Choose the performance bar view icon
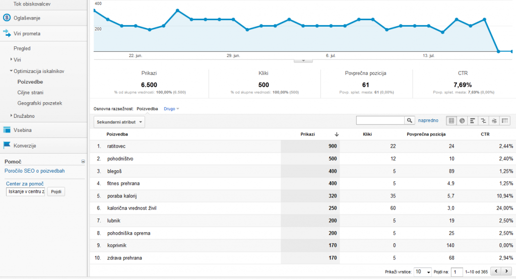This screenshot has width=516, height=279. tap(473, 121)
